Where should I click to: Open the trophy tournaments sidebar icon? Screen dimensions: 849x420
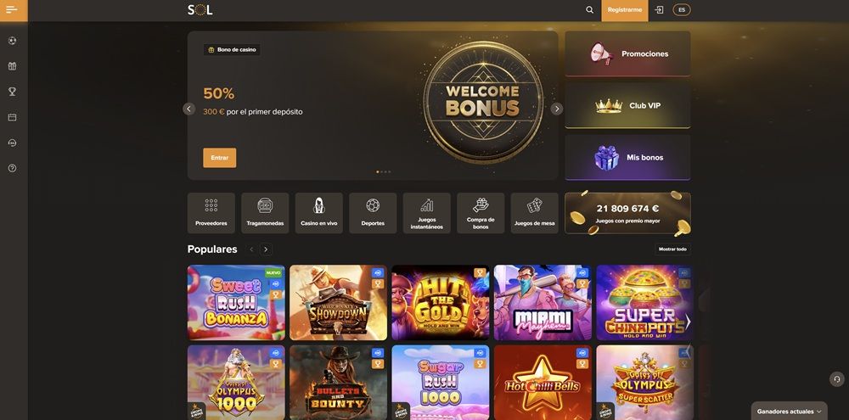click(12, 92)
